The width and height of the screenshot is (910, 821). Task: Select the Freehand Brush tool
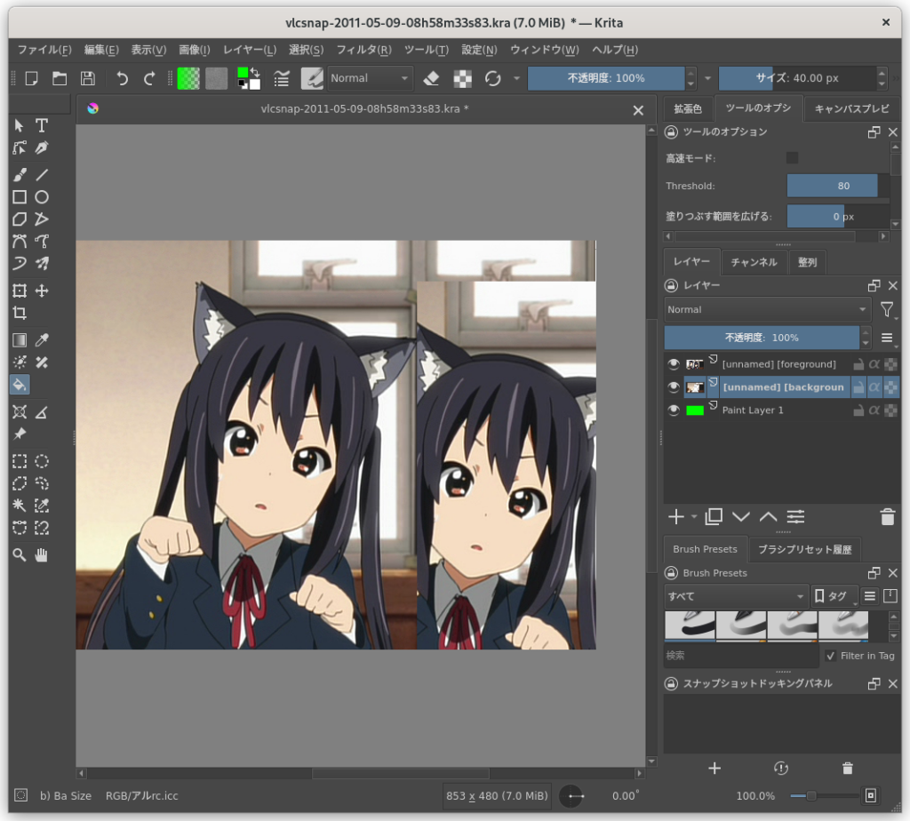(20, 175)
